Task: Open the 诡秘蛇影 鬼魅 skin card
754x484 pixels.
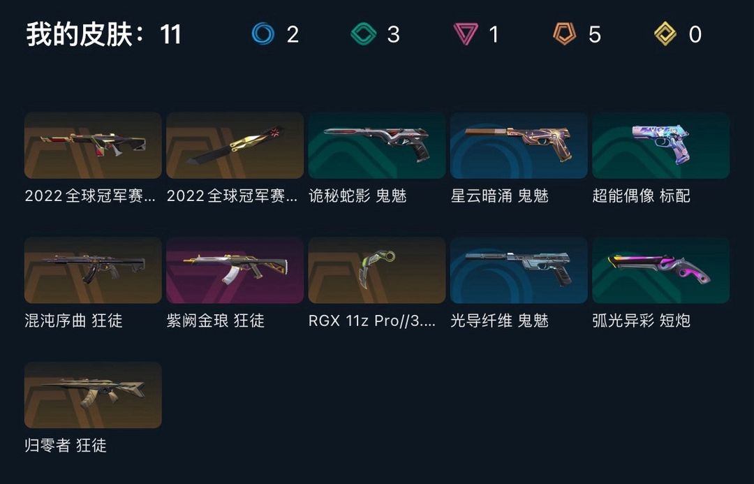Action: pos(376,145)
